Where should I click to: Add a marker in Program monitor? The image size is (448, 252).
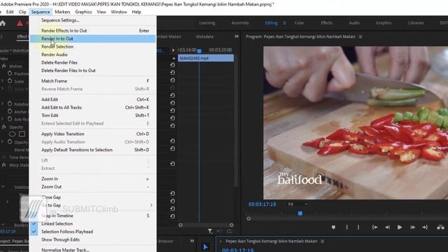coord(333,227)
